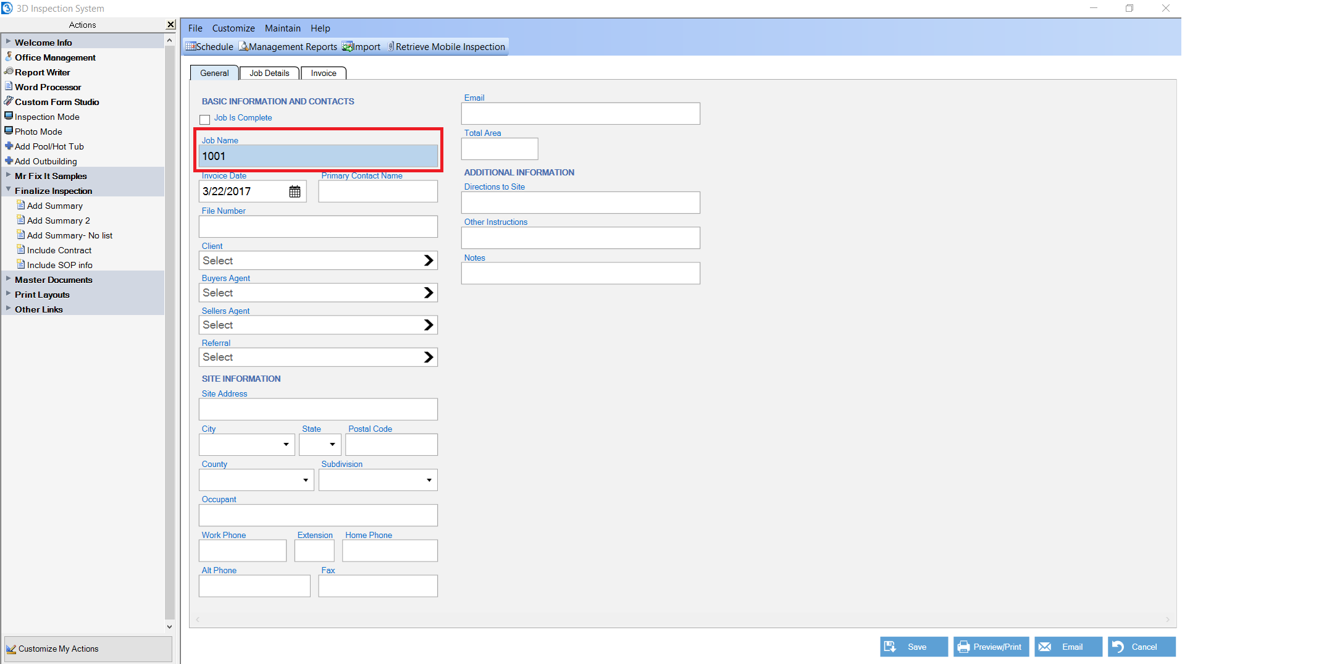Expand the Welcome Info section

coord(8,42)
